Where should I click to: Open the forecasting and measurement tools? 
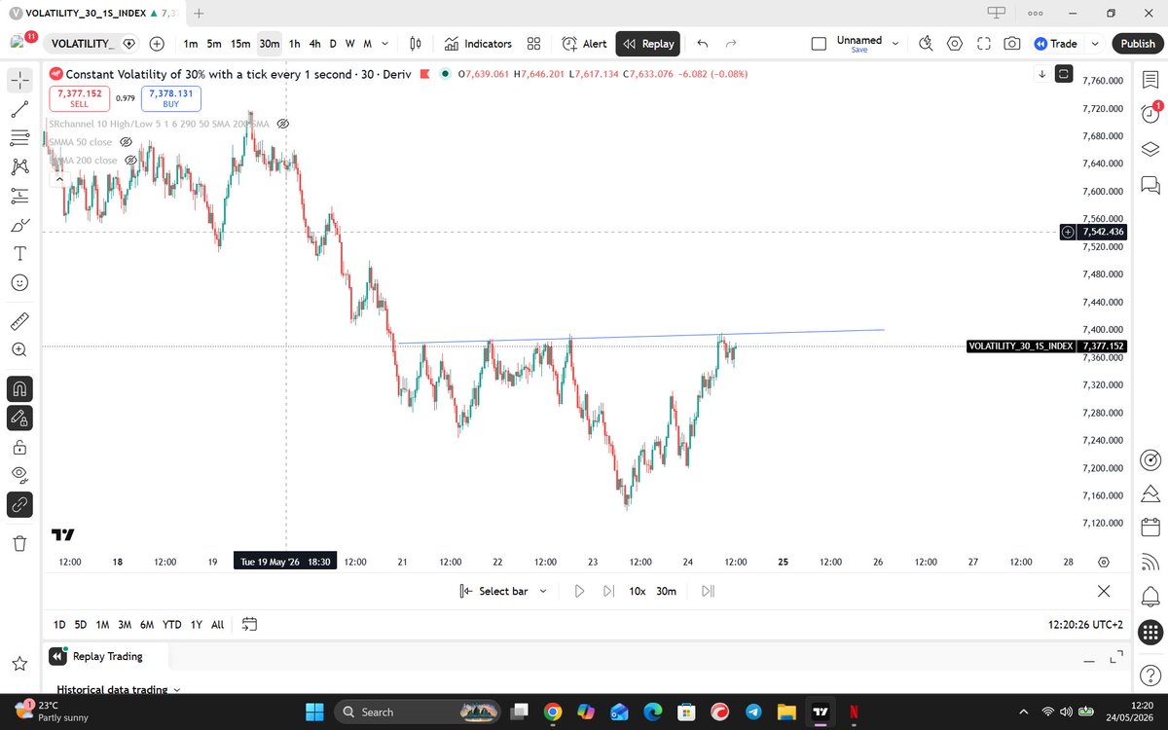[19, 196]
